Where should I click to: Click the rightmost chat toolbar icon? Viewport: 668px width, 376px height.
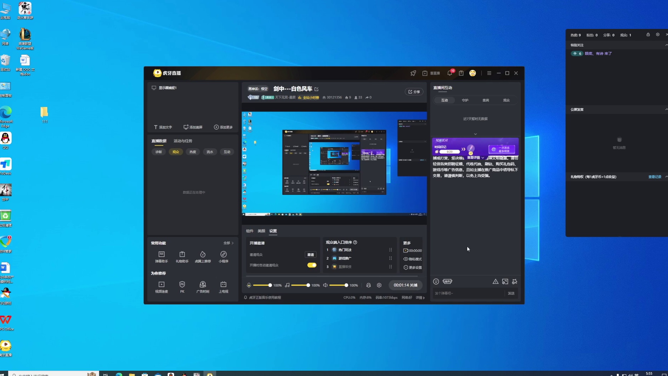pyautogui.click(x=514, y=281)
